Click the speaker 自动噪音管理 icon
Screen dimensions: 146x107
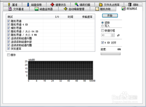coord(65,9)
